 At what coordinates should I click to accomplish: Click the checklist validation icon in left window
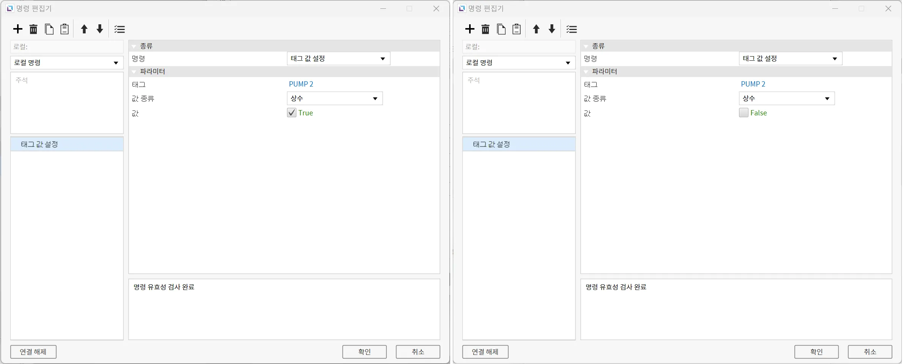point(120,29)
